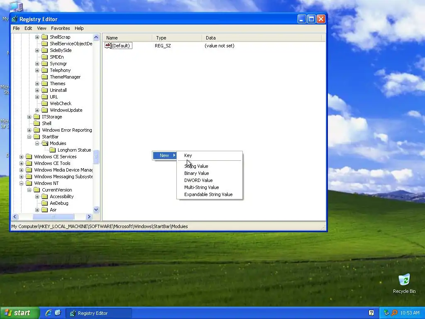Screen dimensions: 425x319
Task: Expand the Telephony key
Action: [37, 70]
